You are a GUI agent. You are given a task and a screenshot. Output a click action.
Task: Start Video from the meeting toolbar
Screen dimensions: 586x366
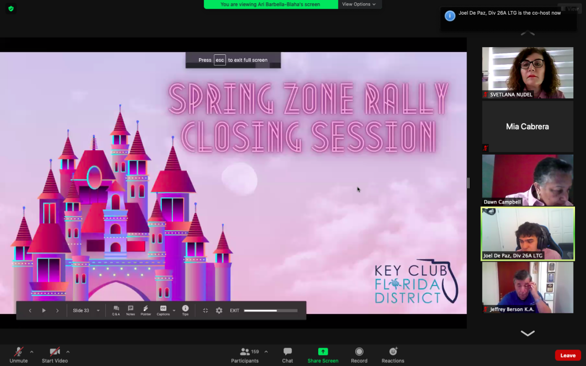(x=55, y=355)
